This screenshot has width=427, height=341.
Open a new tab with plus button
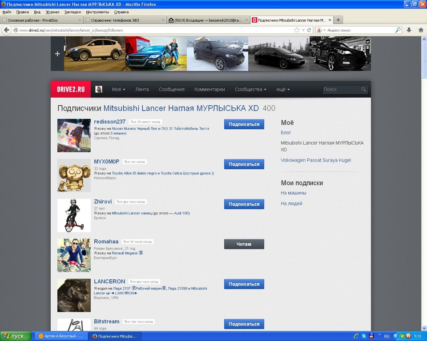point(338,20)
